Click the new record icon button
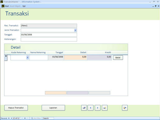 tap(105, 108)
